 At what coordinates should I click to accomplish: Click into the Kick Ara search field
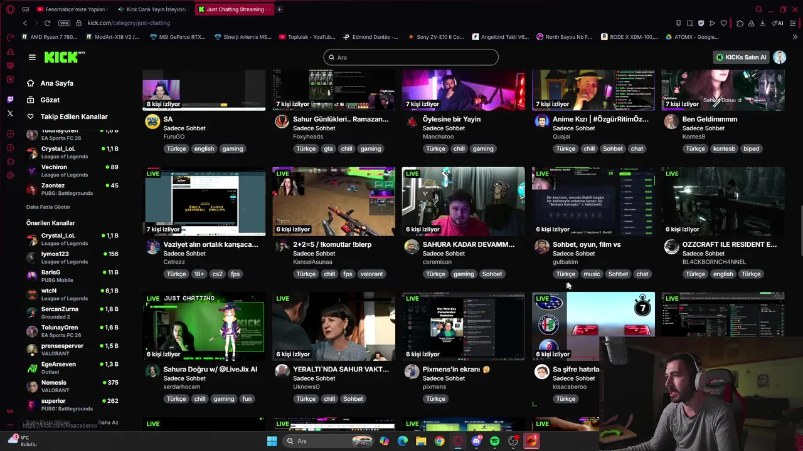tap(411, 57)
